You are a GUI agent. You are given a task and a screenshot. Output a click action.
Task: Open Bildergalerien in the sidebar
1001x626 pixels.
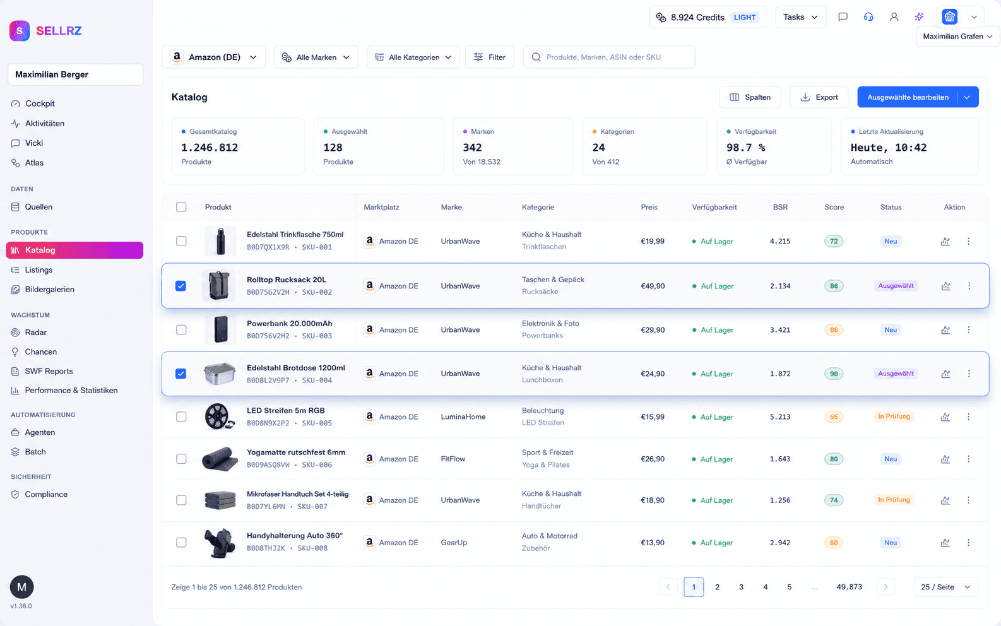(x=49, y=290)
